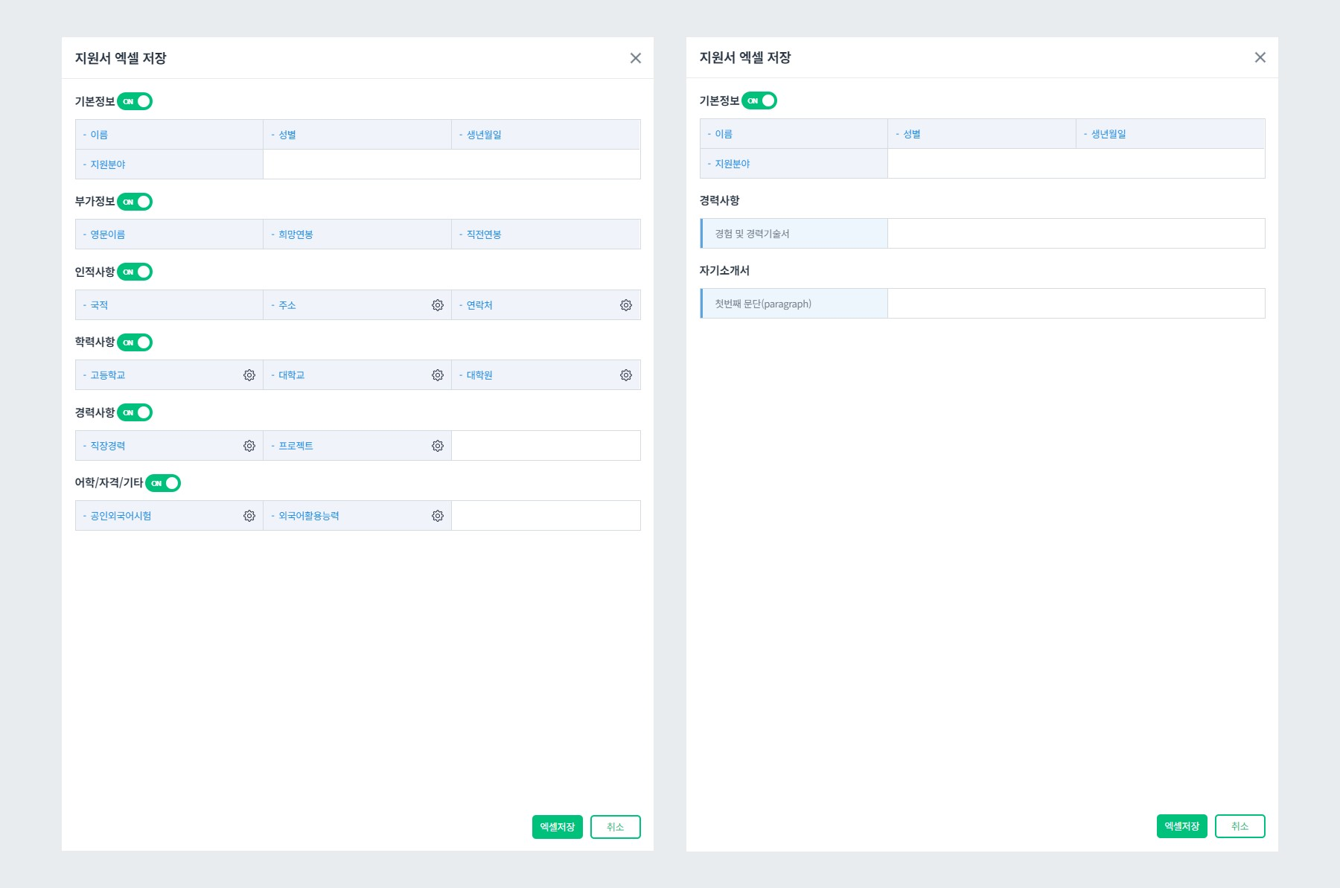Screen dimensions: 1340x888
Task: Select 국적 field
Action: coord(169,305)
